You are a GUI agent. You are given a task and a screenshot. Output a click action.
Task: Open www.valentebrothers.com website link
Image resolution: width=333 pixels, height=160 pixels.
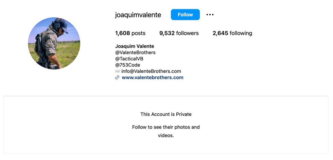click(153, 78)
